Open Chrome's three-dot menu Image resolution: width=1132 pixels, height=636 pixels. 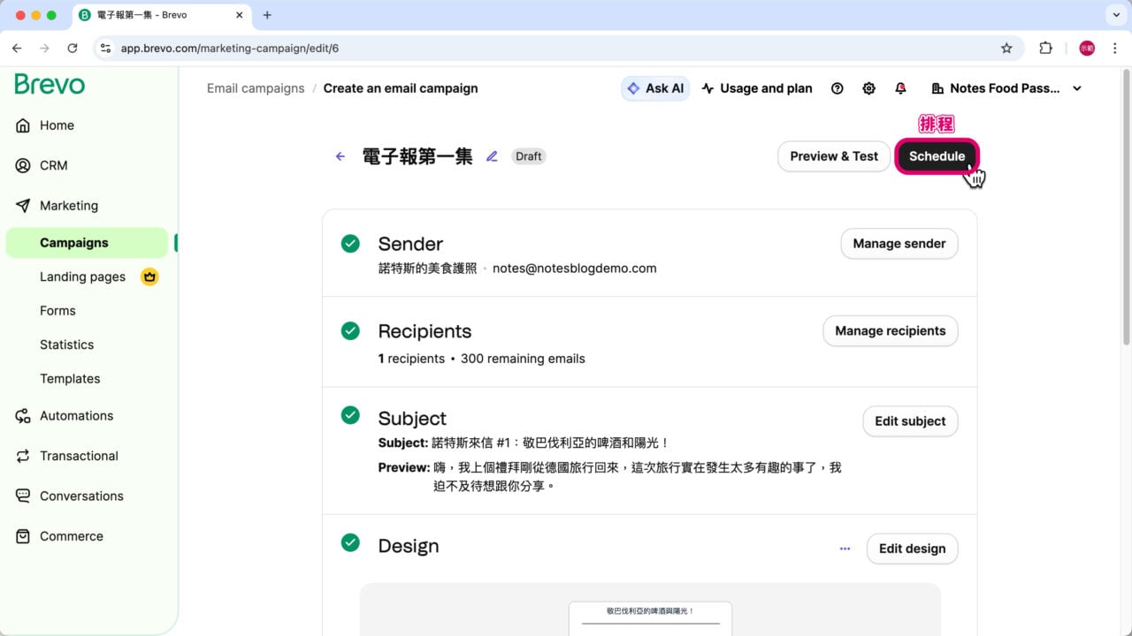[x=1116, y=48]
